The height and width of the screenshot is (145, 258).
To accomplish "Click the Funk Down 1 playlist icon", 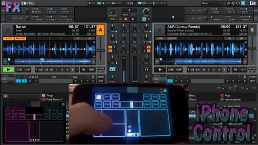I will pos(44,99).
